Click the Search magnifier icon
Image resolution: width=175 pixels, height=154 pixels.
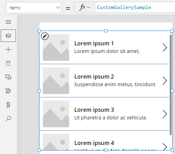[x=8, y=119]
